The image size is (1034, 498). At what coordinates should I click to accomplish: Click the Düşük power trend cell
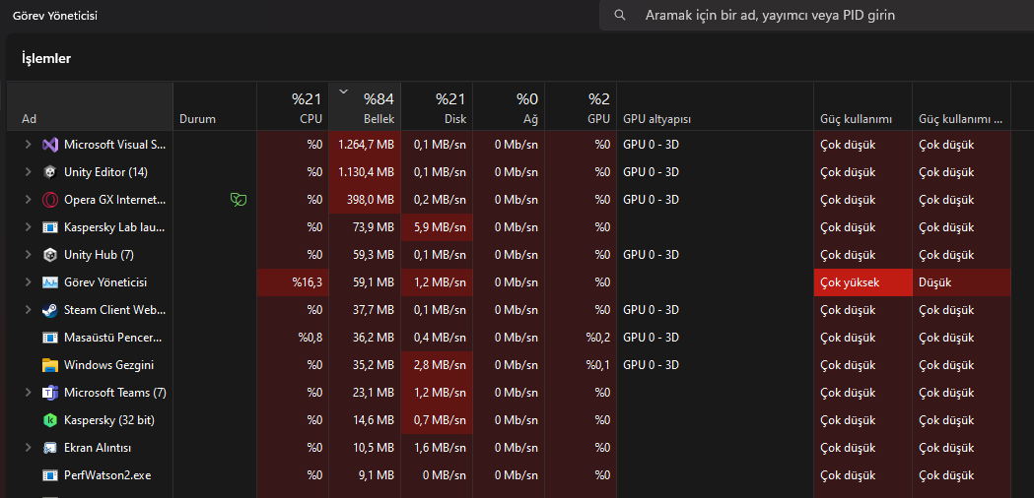[961, 281]
